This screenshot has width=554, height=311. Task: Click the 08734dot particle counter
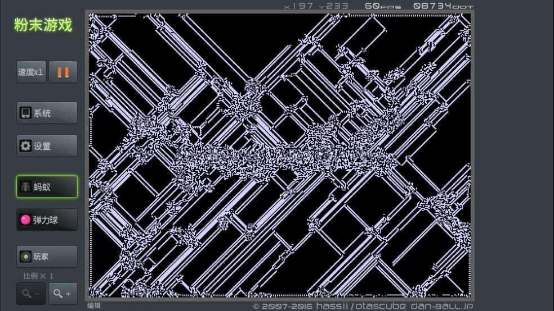click(x=443, y=6)
